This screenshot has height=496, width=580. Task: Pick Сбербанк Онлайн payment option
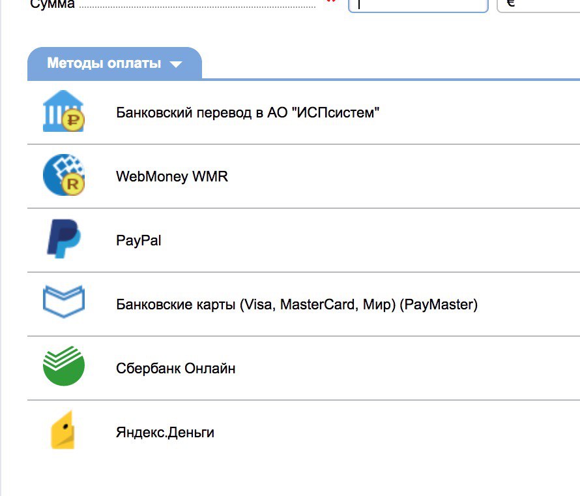pyautogui.click(x=176, y=369)
